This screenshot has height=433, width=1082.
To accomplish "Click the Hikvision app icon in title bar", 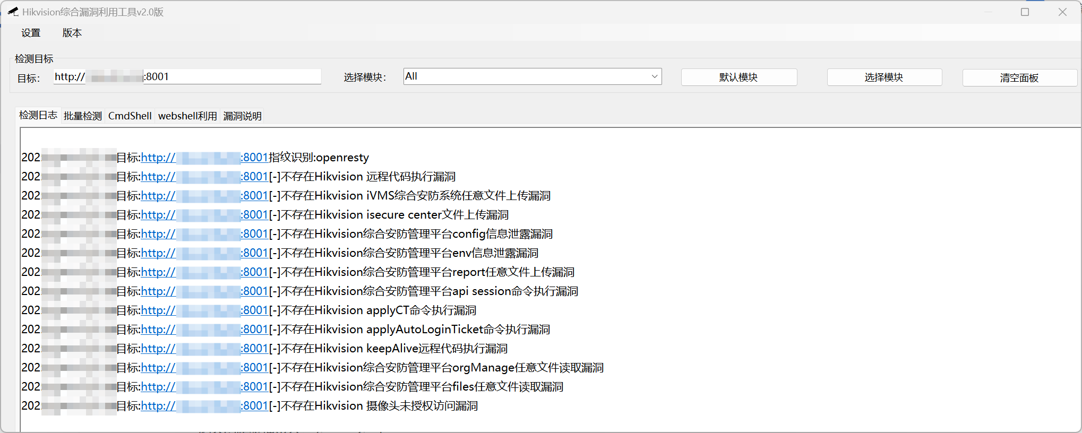I will 13,12.
